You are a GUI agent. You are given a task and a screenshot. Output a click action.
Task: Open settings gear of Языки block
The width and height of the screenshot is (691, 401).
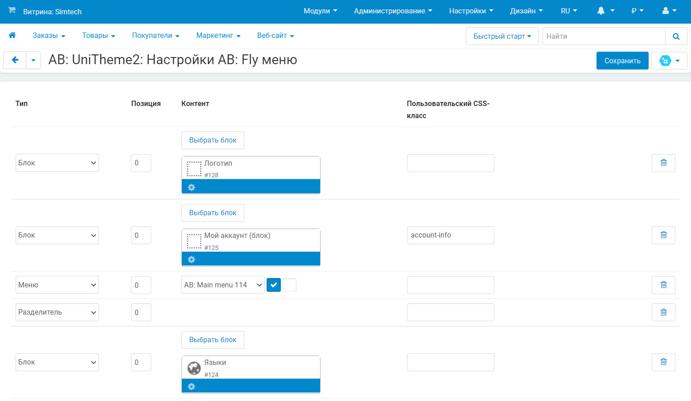click(x=192, y=386)
